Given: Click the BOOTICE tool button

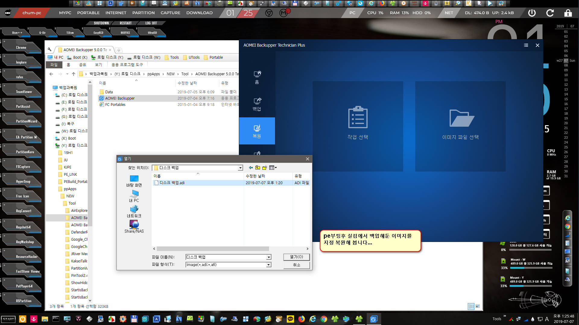Looking at the screenshot, I should click(125, 32).
